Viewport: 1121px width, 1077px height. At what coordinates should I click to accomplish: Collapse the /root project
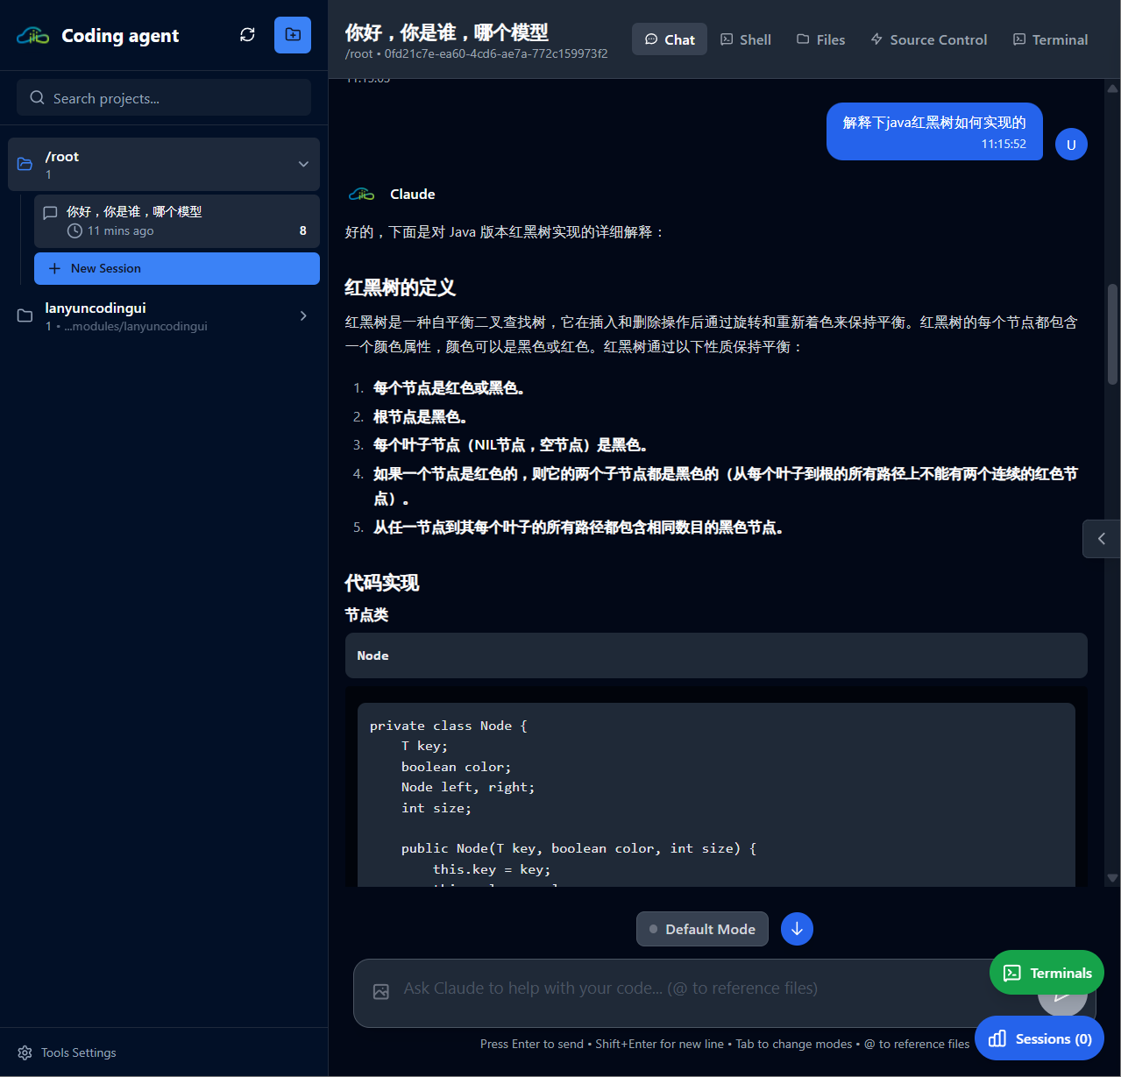[x=303, y=164]
